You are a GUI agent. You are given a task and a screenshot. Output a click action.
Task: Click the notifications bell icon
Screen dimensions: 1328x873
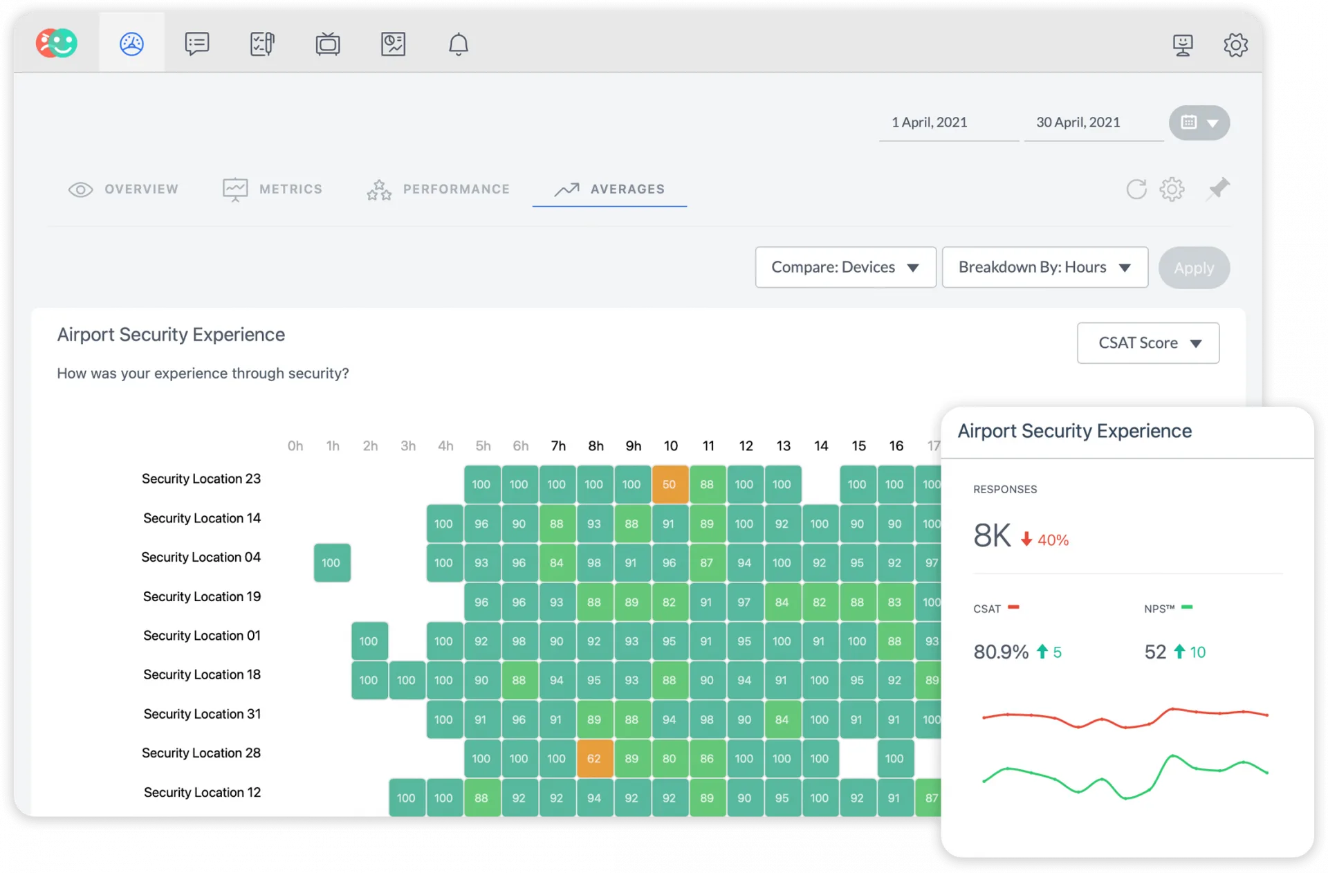458,44
